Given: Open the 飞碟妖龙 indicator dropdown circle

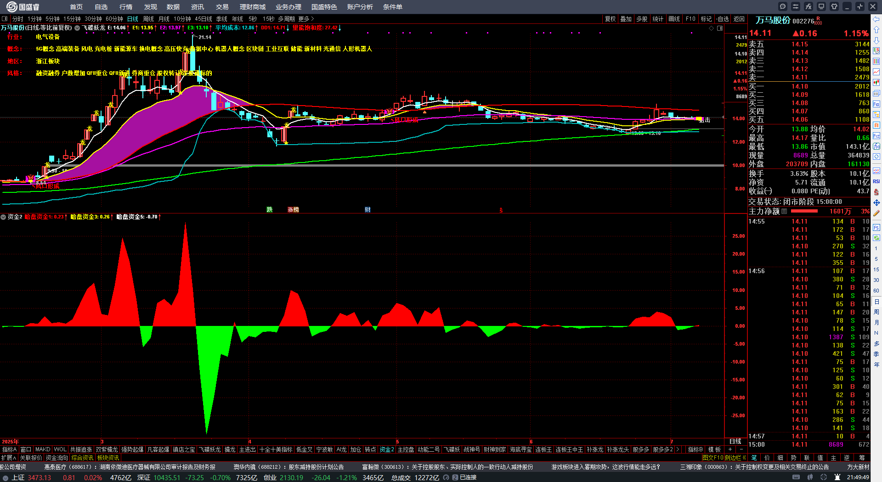Looking at the screenshot, I should [x=77, y=28].
